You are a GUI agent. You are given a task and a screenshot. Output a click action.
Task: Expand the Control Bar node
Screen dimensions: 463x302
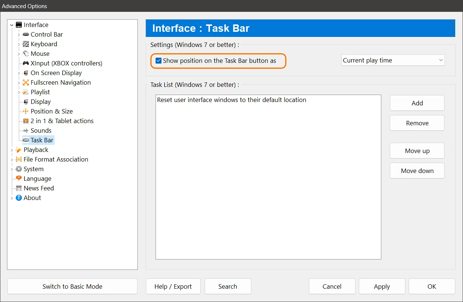(19, 35)
